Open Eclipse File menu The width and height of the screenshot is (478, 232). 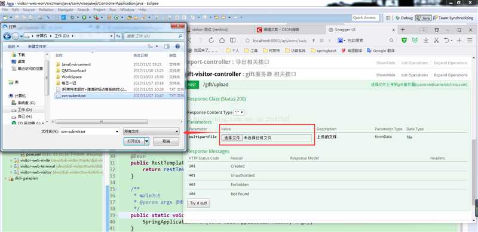click(x=5, y=10)
